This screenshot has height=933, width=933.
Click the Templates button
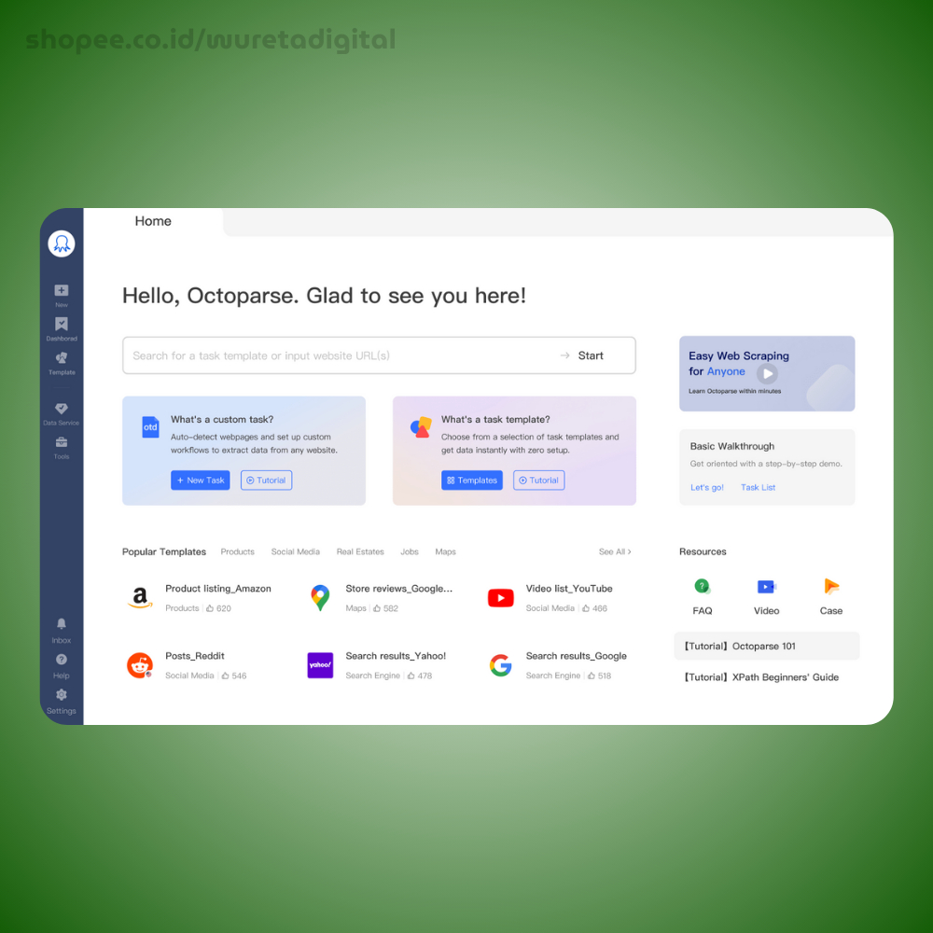[472, 480]
